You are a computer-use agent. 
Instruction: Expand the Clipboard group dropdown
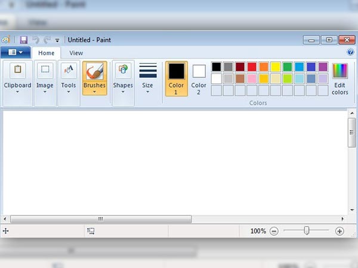point(17,84)
